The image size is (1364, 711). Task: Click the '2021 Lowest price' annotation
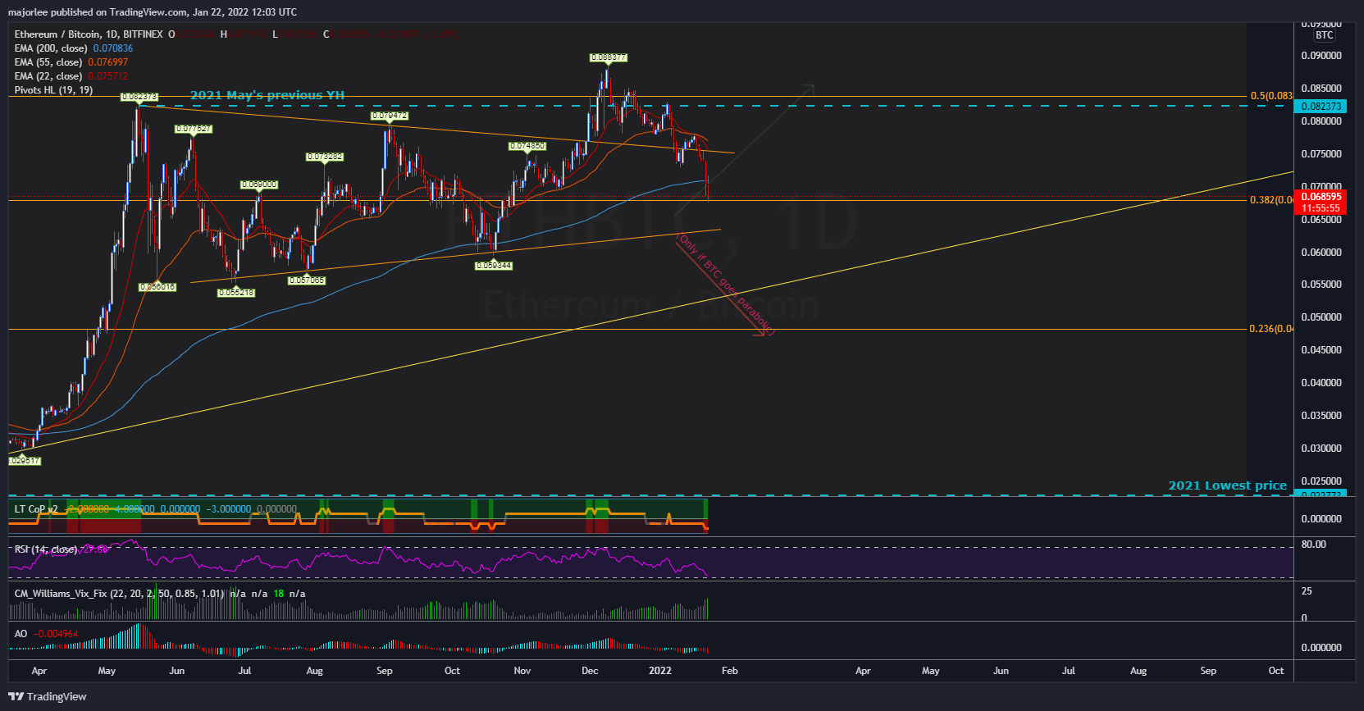pos(1228,485)
